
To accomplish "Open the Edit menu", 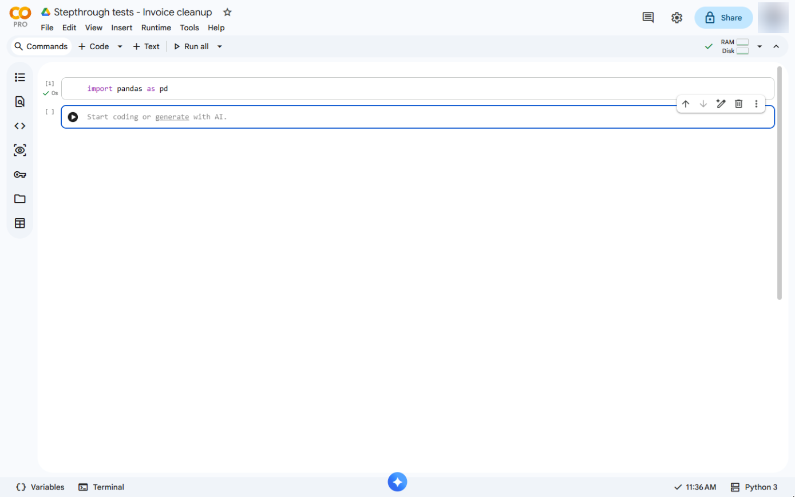I will pos(69,27).
